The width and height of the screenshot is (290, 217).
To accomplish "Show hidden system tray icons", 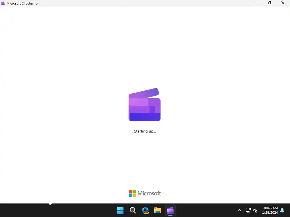I will [x=239, y=210].
